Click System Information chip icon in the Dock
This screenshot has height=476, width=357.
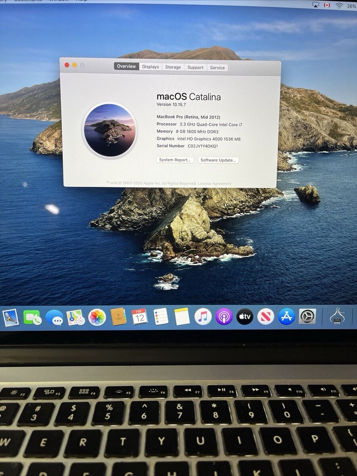pos(337,316)
